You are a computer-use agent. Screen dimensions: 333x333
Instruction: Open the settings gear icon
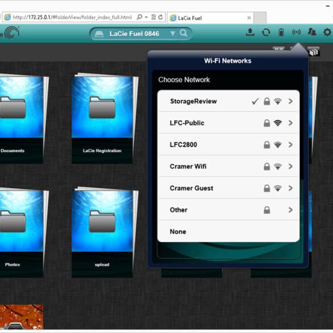[327, 32]
